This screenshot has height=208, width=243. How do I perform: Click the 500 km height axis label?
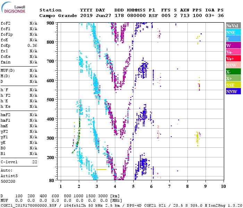point(50,100)
